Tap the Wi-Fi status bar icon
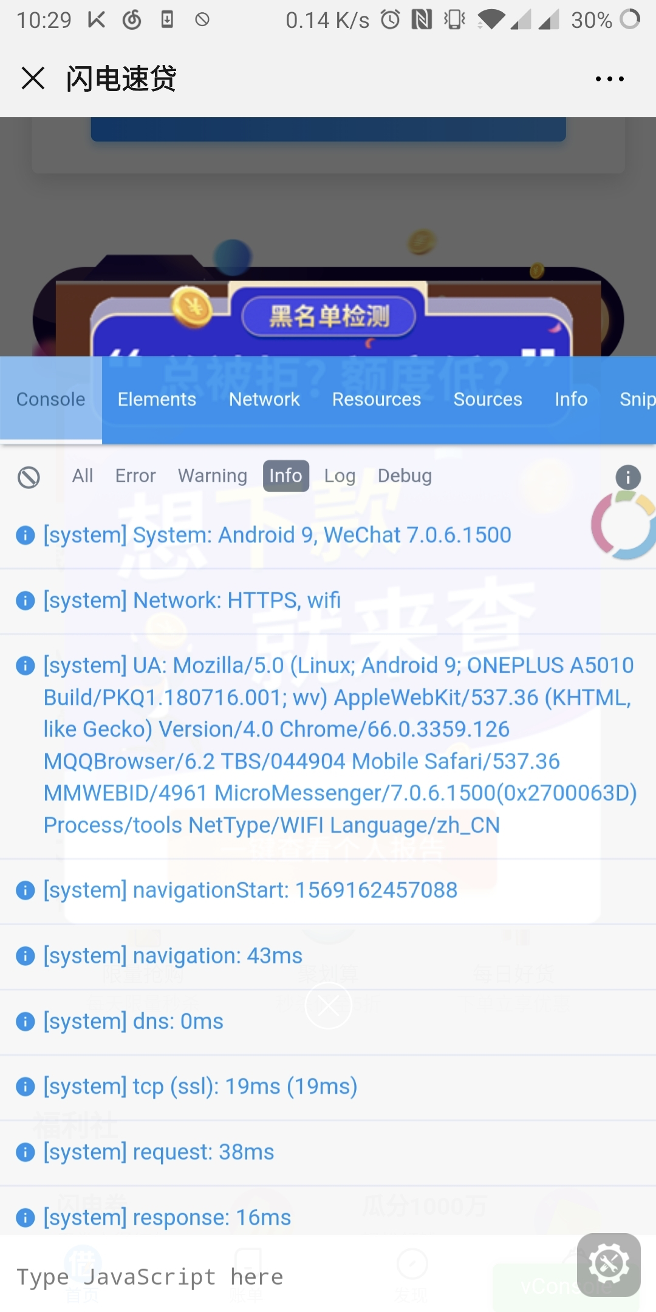The width and height of the screenshot is (656, 1312). [491, 20]
